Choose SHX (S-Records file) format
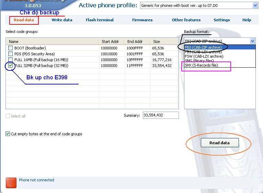263x193 pixels. 201,65
